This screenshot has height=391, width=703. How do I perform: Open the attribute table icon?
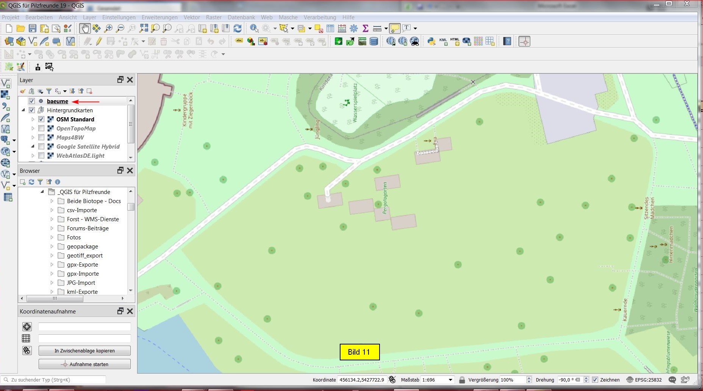click(x=330, y=28)
